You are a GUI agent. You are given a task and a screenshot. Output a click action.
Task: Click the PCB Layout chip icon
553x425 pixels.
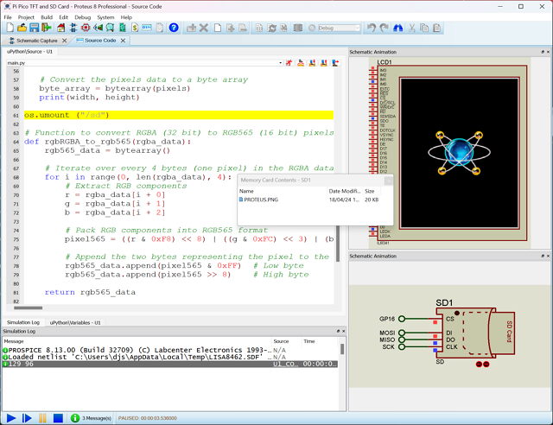click(85, 28)
